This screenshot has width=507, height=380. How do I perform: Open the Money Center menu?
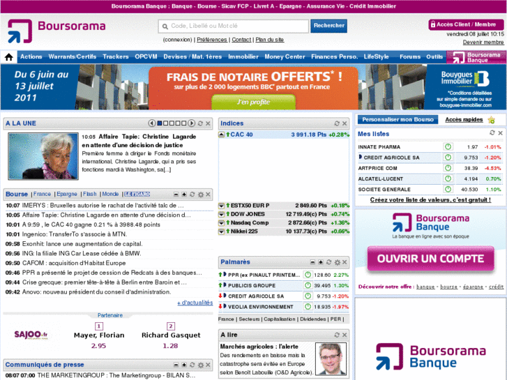click(285, 56)
